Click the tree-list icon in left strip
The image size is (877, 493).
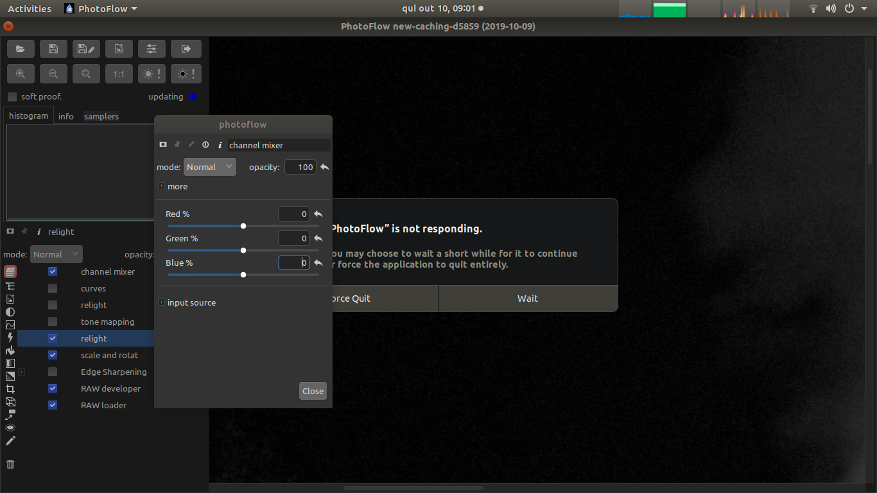pos(10,286)
